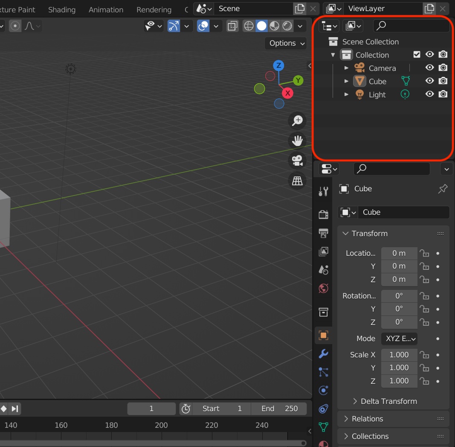Switch perspective/orthographic with the grid icon
Viewport: 455px width, 447px height.
point(297,181)
